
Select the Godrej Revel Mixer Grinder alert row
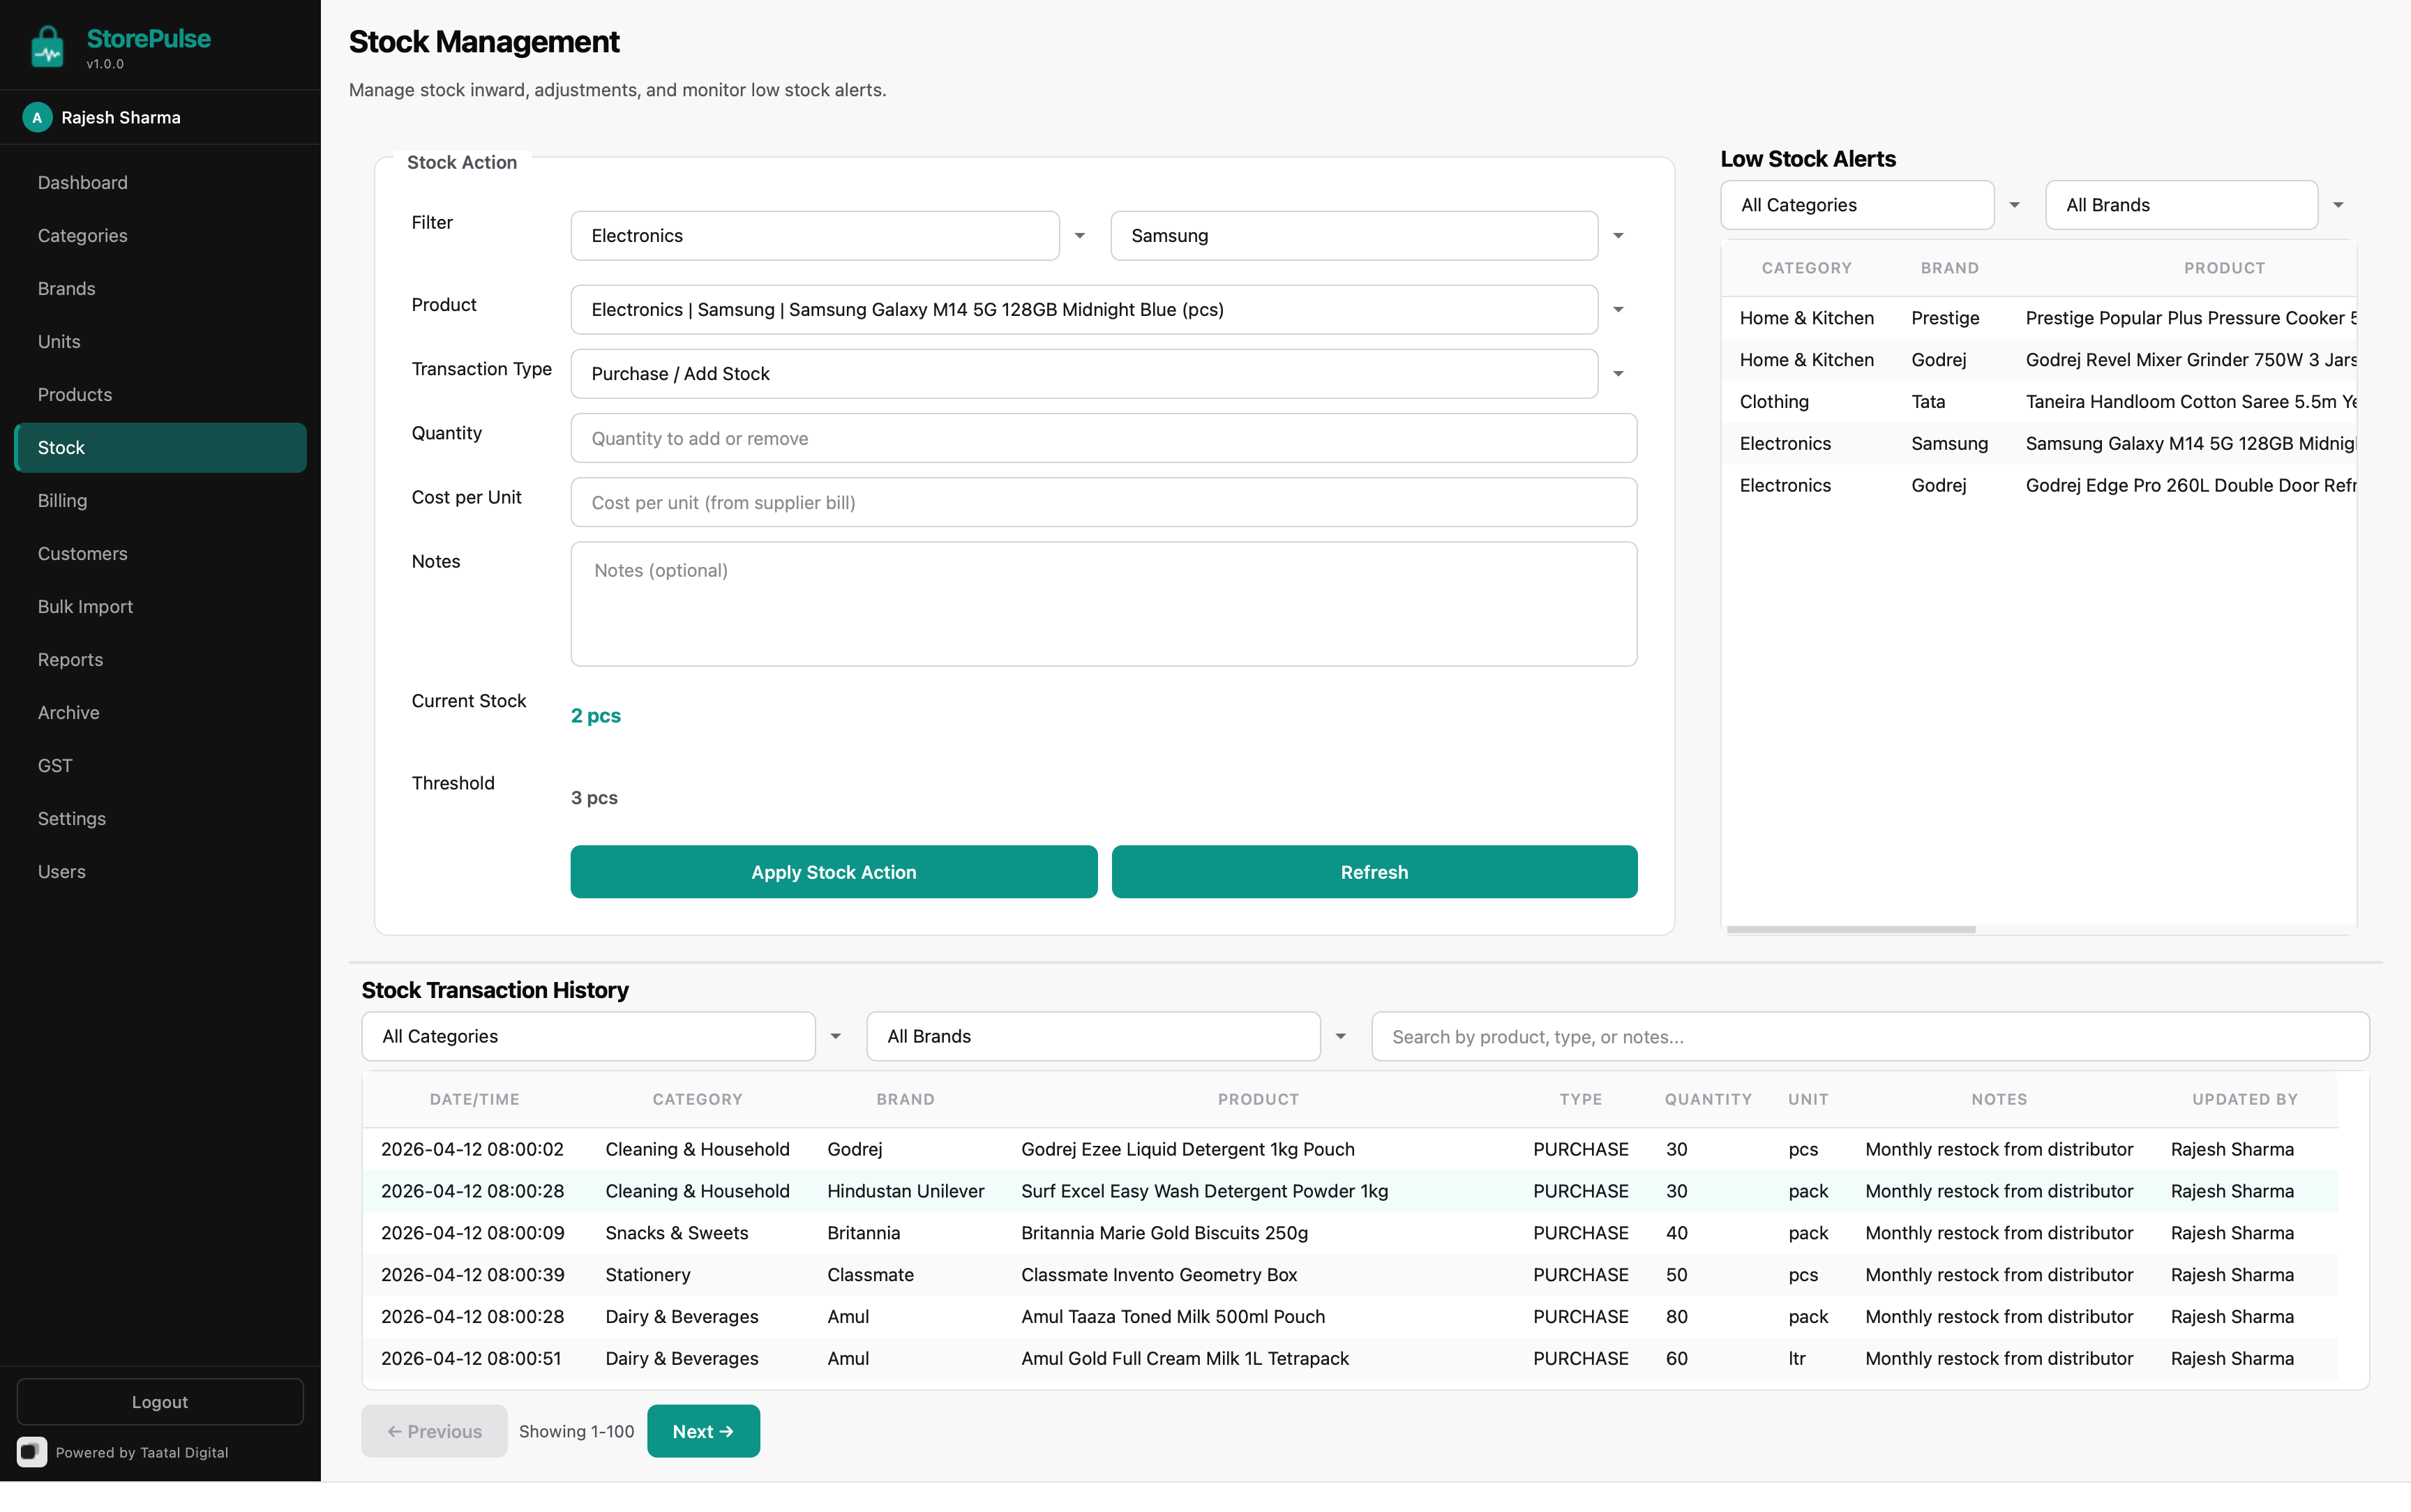coord(2038,360)
